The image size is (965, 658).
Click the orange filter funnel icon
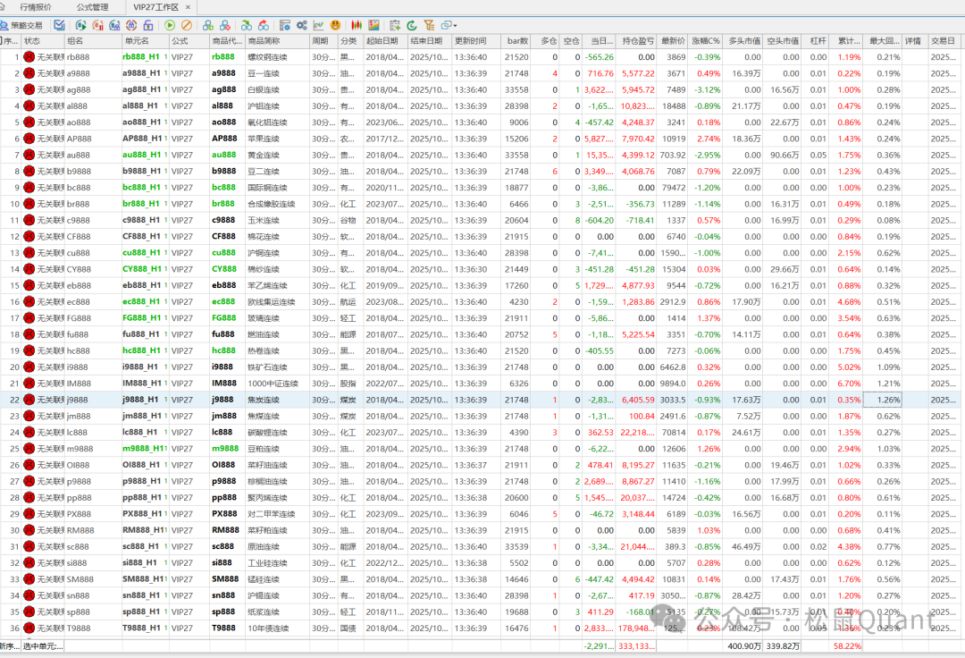point(429,25)
